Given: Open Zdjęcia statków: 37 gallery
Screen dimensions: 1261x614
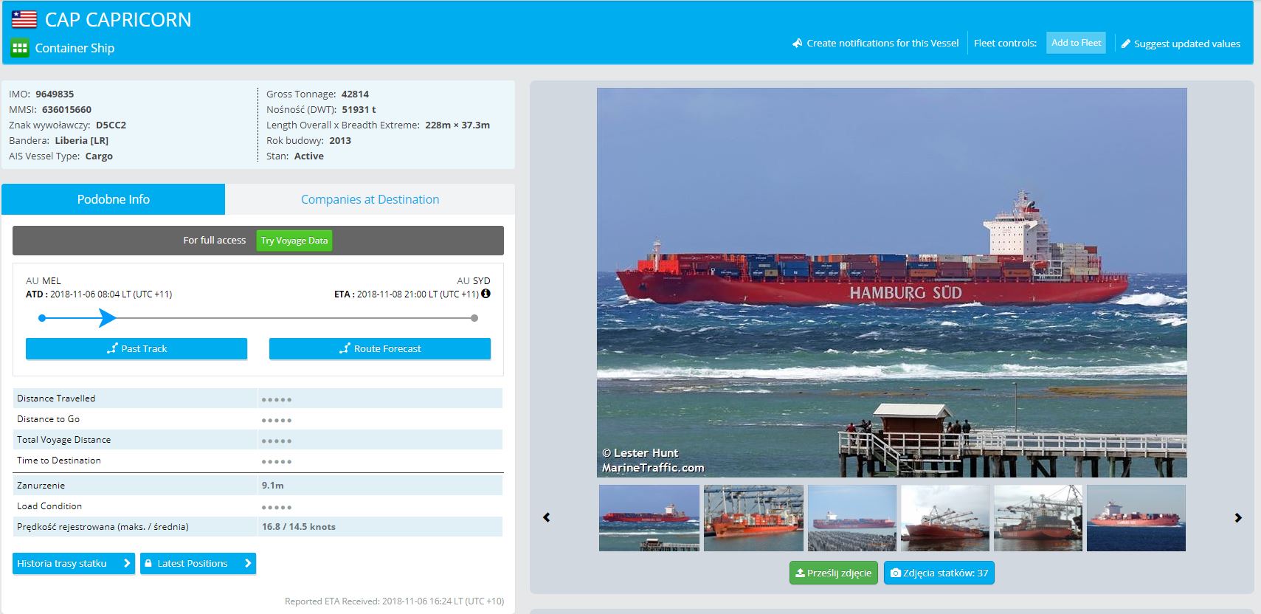Looking at the screenshot, I should [x=939, y=573].
